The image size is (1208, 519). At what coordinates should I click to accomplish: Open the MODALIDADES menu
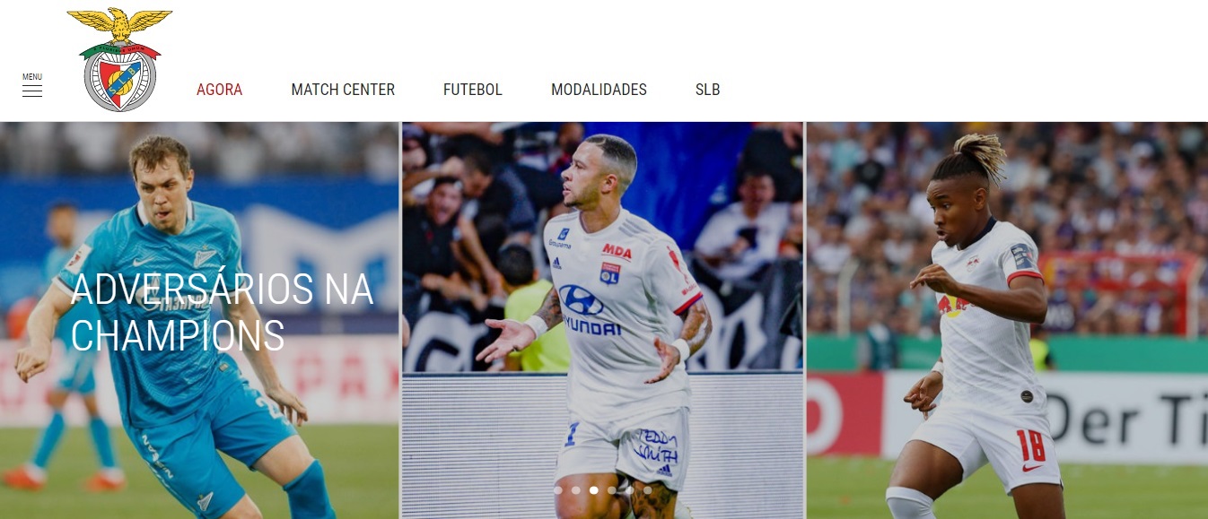[599, 90]
